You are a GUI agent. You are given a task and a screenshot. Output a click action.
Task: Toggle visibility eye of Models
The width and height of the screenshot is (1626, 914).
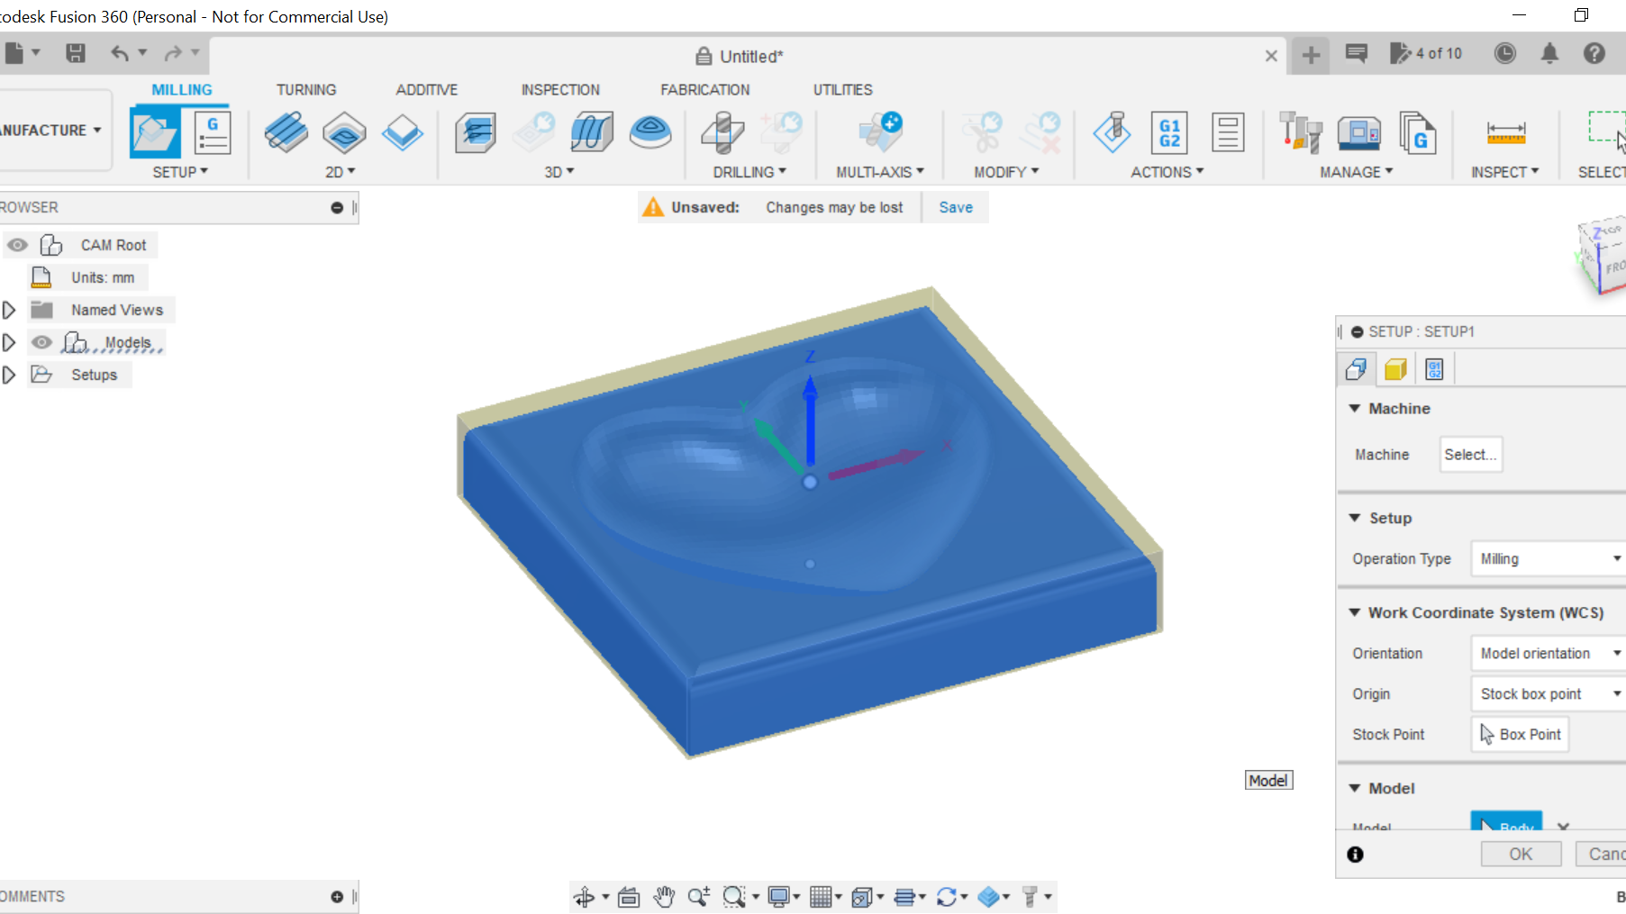tap(41, 342)
